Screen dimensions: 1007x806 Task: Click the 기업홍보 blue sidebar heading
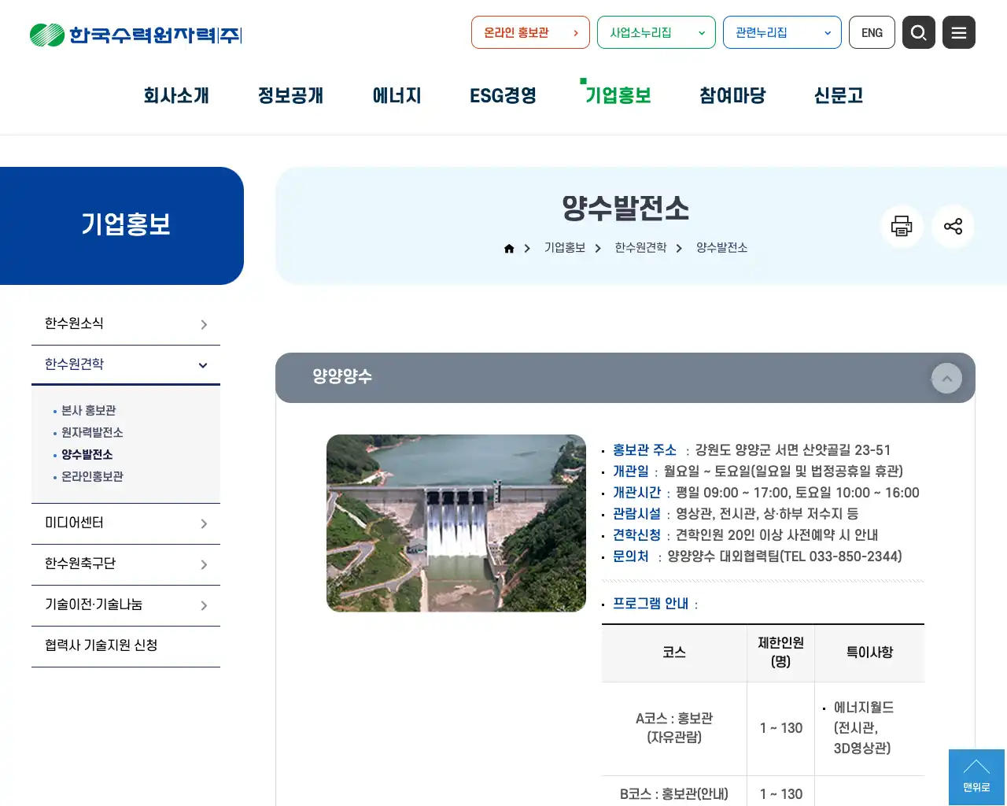point(126,225)
